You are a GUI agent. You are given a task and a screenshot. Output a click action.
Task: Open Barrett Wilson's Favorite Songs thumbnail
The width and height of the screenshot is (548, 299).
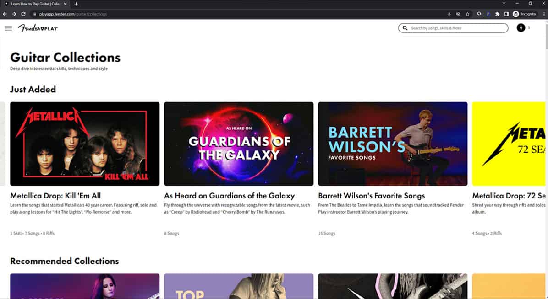pyautogui.click(x=393, y=144)
